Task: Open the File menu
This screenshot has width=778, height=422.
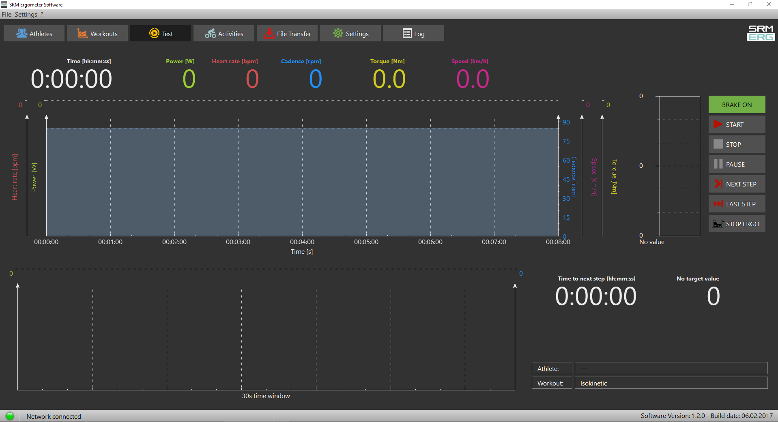Action: click(6, 14)
